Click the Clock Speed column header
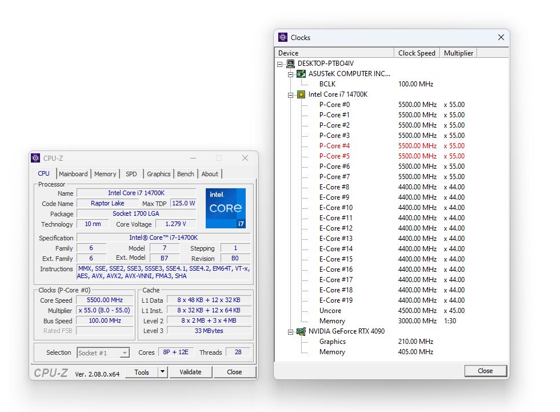 coord(417,53)
